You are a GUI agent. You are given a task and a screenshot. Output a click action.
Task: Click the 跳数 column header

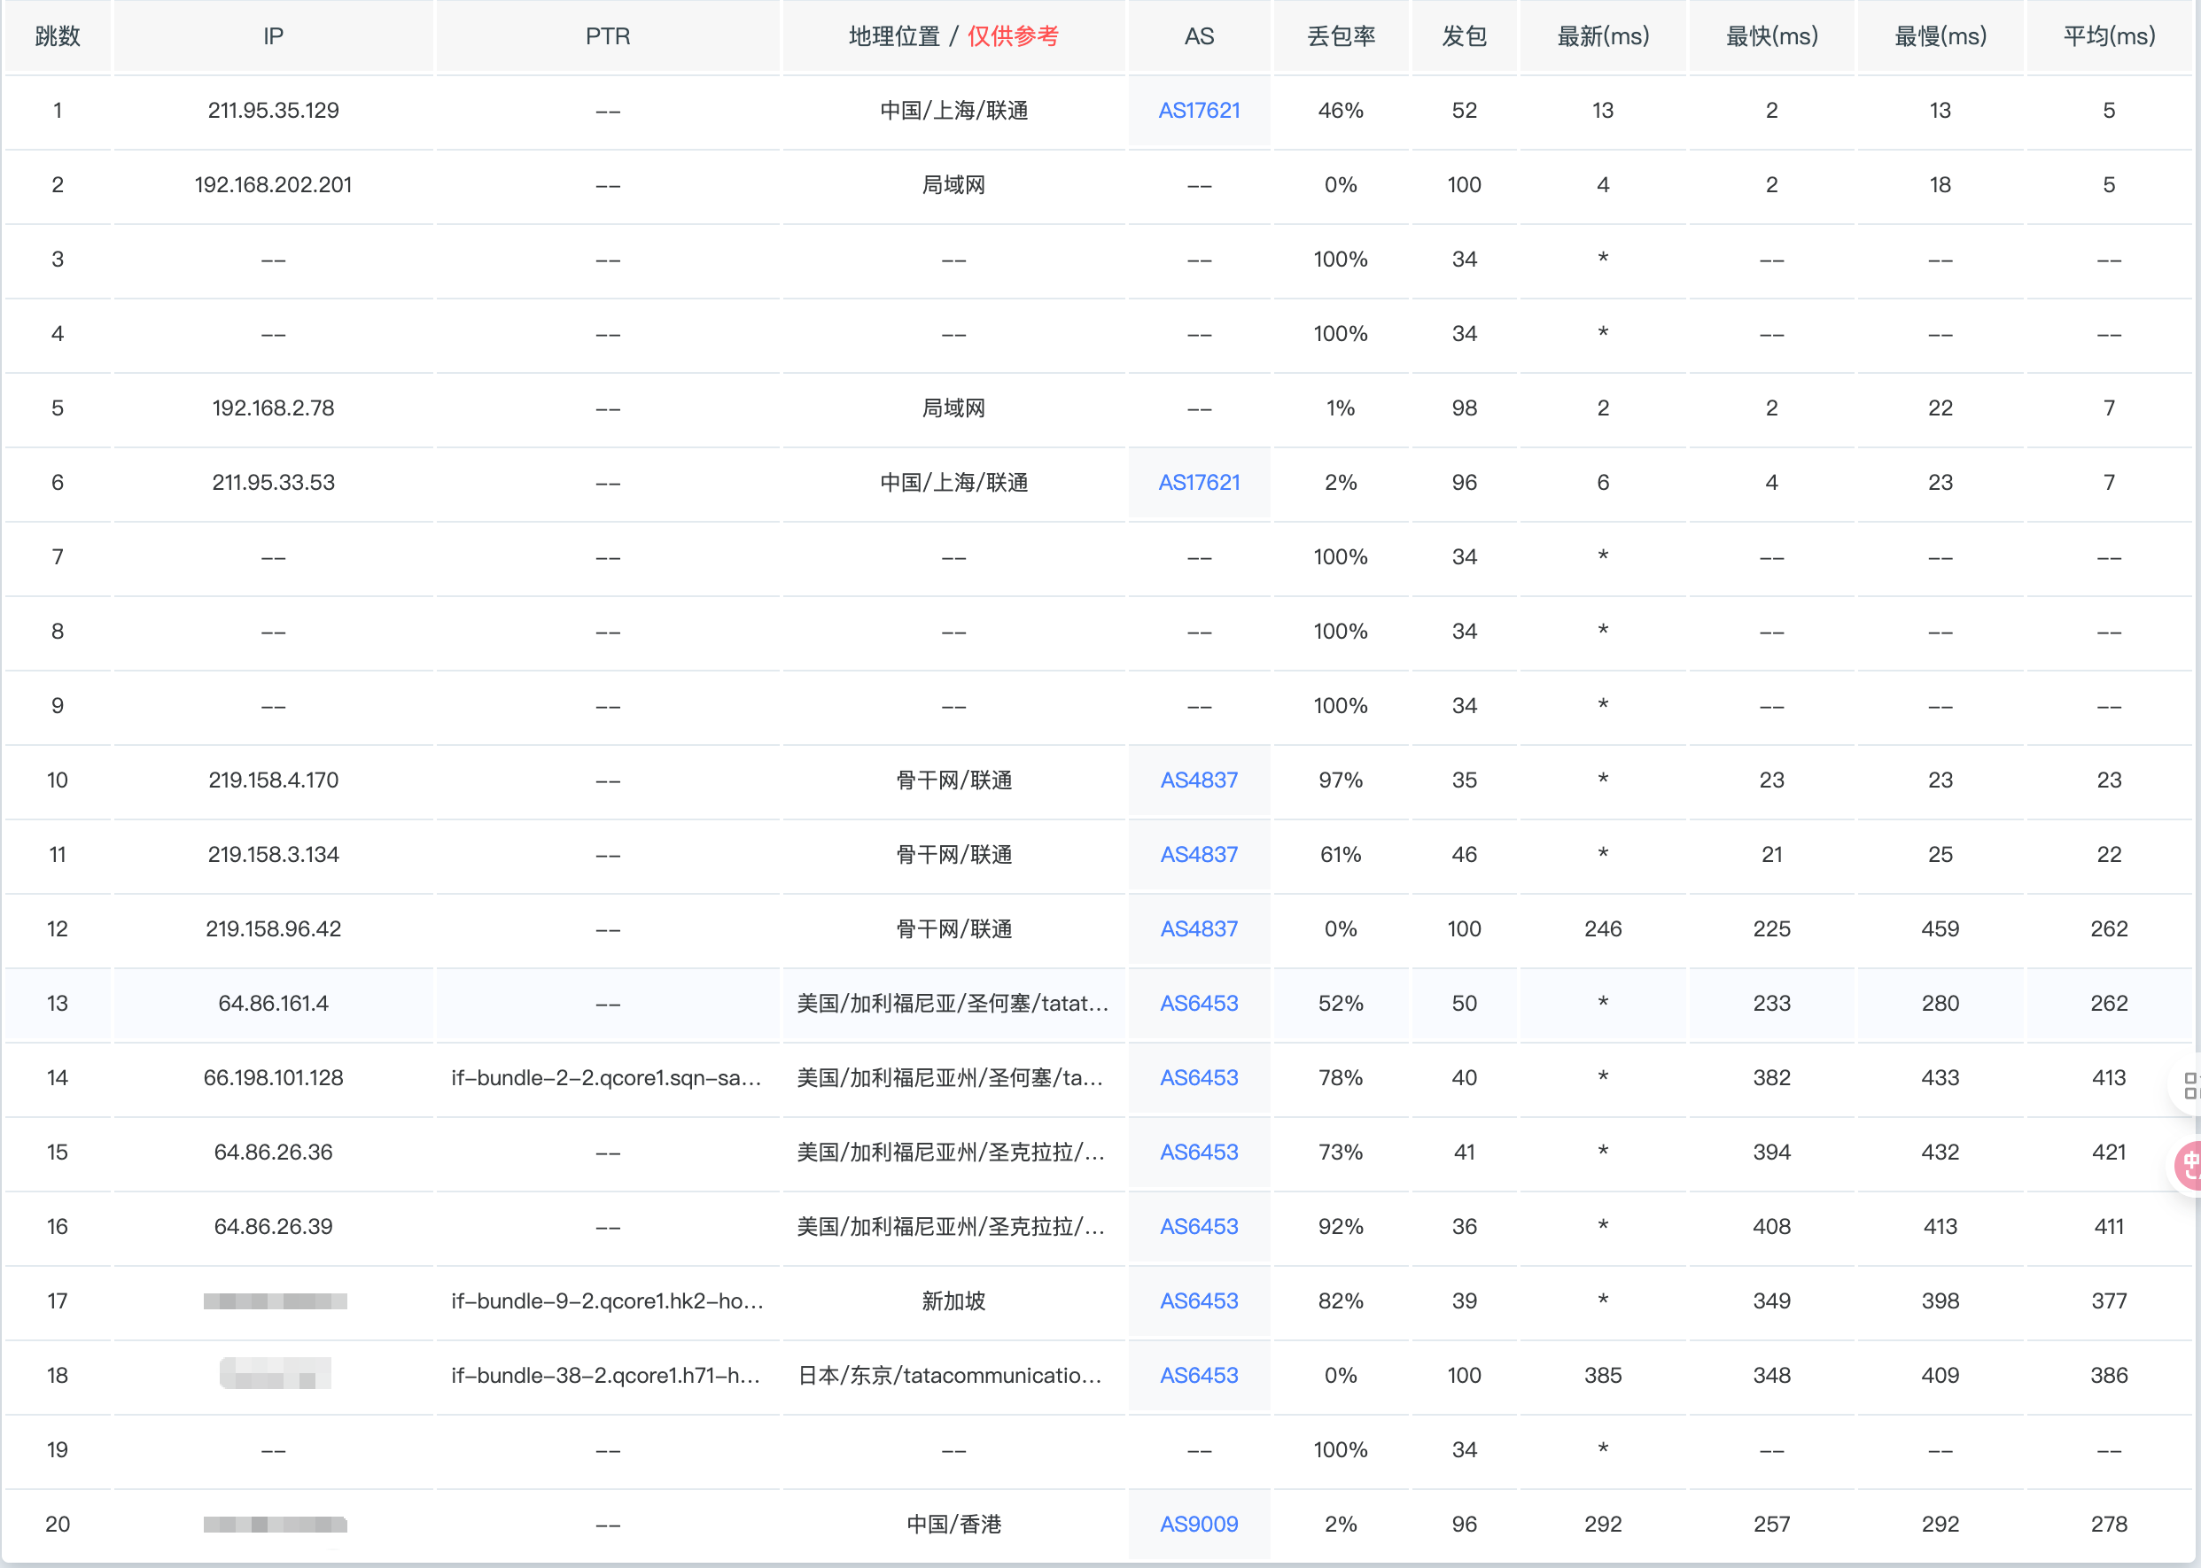click(x=57, y=36)
